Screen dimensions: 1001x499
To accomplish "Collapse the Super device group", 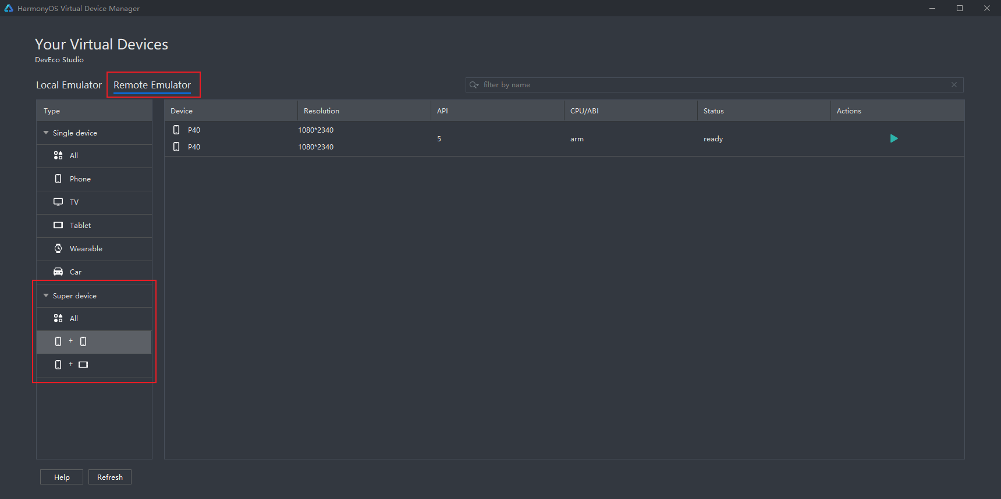I will pyautogui.click(x=46, y=296).
